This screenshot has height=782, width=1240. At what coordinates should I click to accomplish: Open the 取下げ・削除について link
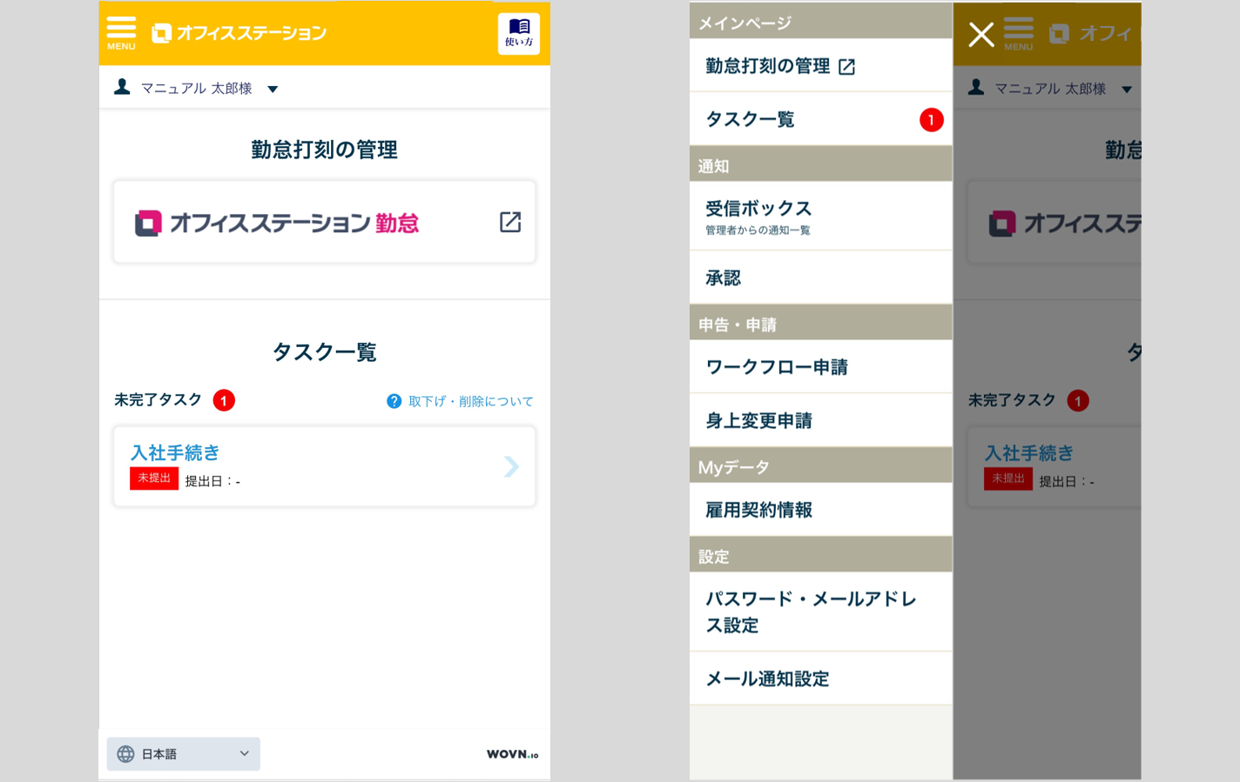click(471, 401)
